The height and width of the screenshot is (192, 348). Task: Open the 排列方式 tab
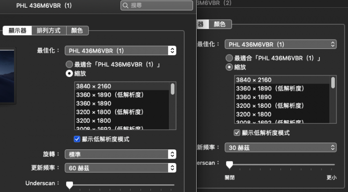coord(49,30)
